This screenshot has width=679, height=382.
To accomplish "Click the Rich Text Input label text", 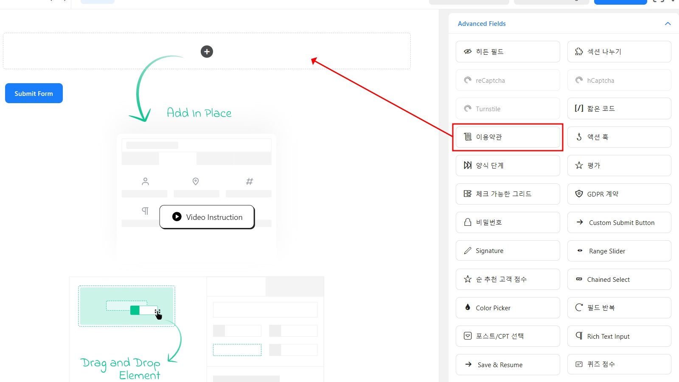I will click(x=609, y=336).
